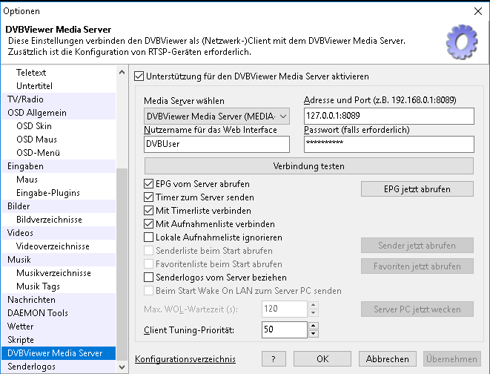Select Videoverzeichnisse in the sidebar
490x374 pixels.
click(x=53, y=246)
